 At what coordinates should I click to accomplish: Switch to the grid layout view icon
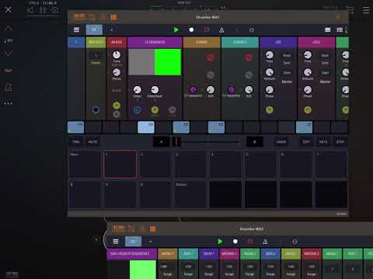pos(340,29)
